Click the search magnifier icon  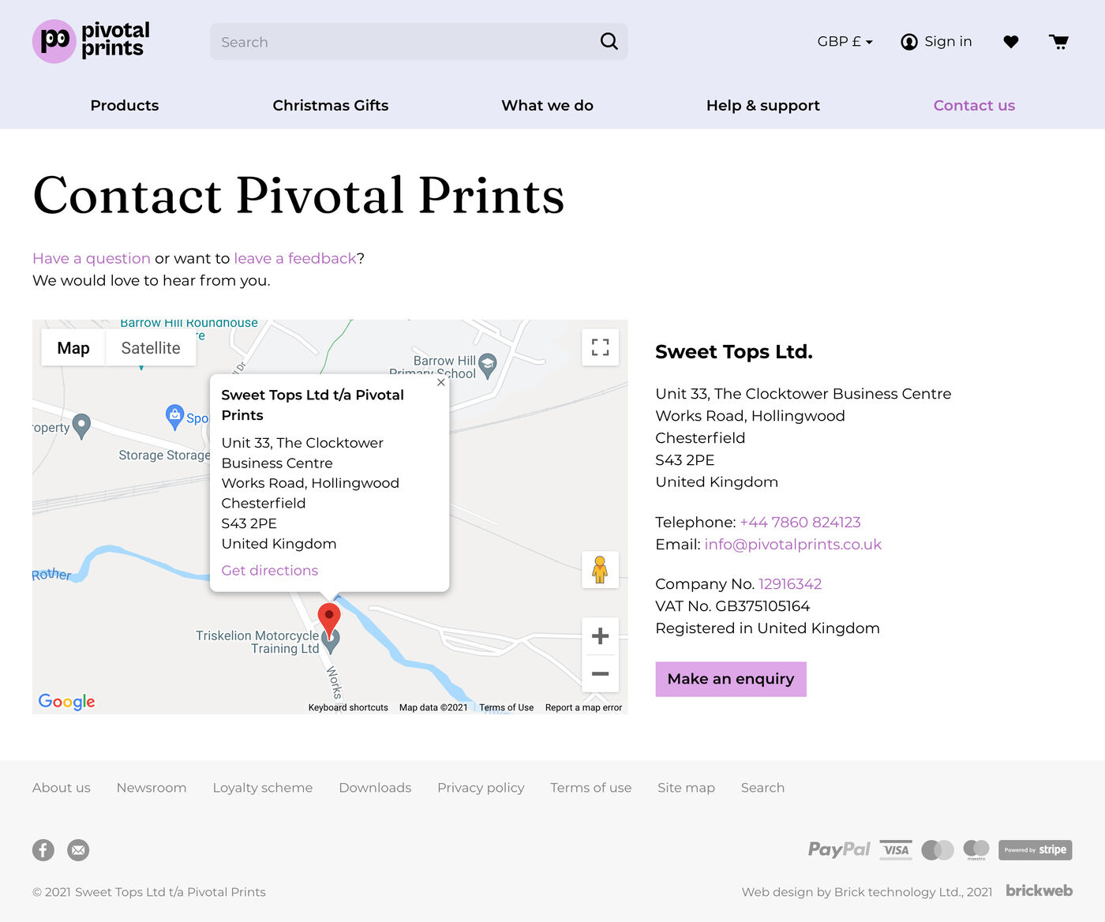[608, 41]
